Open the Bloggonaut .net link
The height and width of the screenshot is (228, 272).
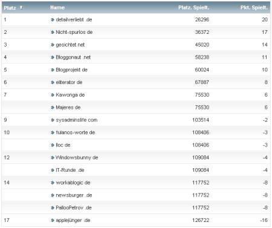coord(73,57)
